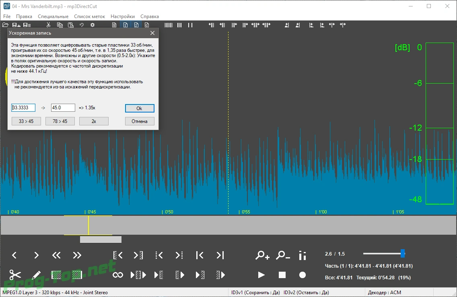The height and width of the screenshot is (297, 457).
Task: Click the cut scissors in top toolbar
Action: [x=49, y=25]
